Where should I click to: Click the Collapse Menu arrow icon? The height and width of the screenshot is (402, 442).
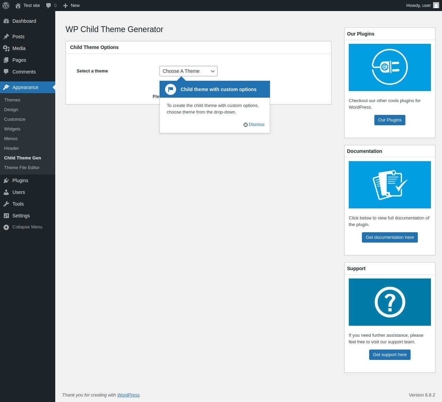click(6, 227)
